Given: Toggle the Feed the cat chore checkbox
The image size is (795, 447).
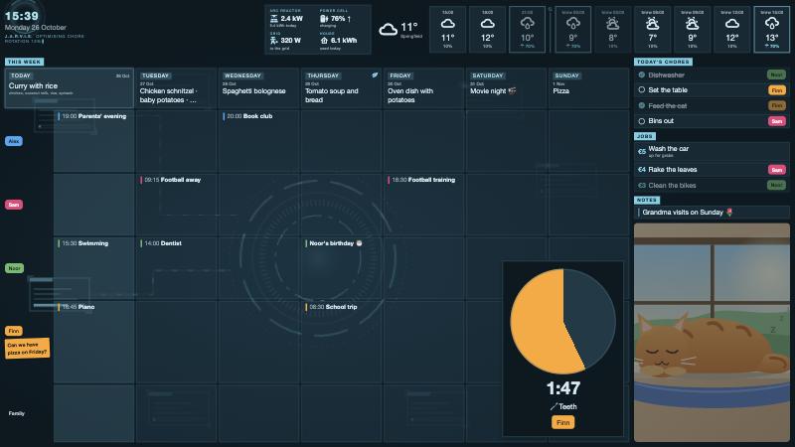Looking at the screenshot, I should 641,105.
